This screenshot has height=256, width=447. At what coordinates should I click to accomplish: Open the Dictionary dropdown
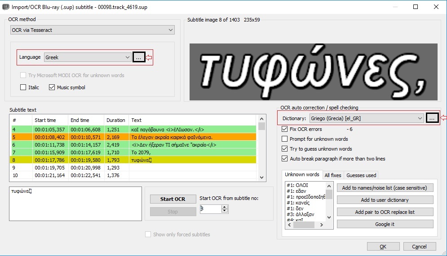(x=366, y=118)
